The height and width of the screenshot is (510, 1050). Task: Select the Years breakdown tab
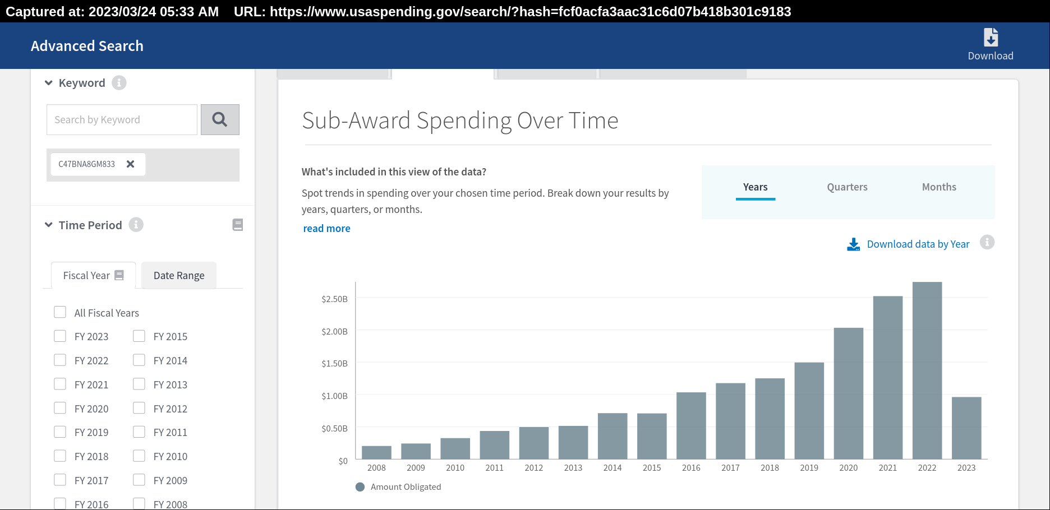point(756,187)
